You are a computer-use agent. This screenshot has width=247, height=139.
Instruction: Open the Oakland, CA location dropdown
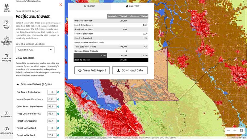coord(35,50)
